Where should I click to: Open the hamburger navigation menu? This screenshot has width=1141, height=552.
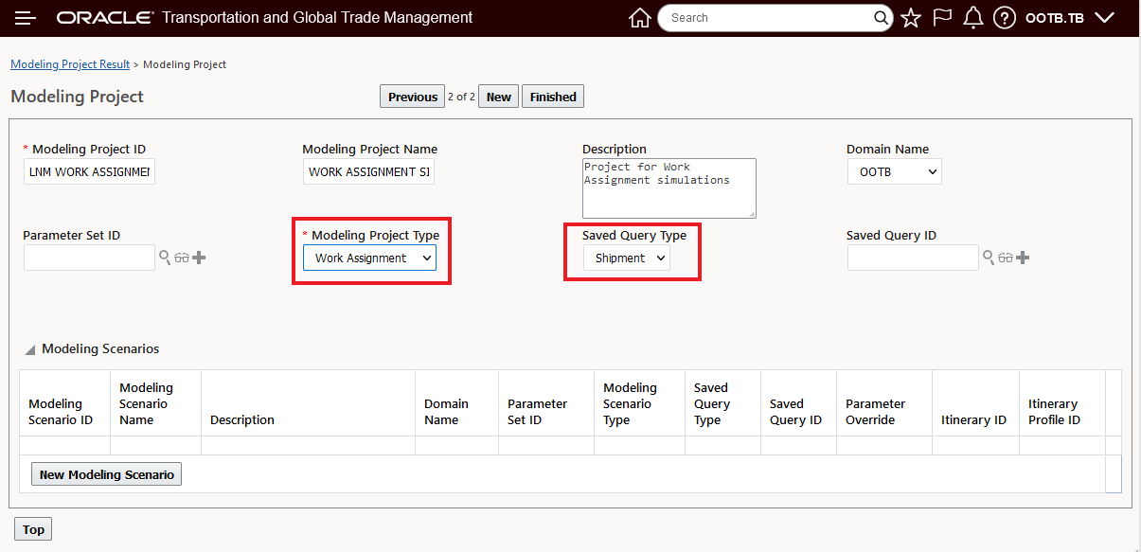[26, 18]
